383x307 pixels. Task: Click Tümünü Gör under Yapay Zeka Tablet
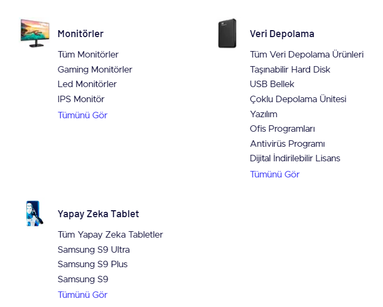tap(83, 295)
